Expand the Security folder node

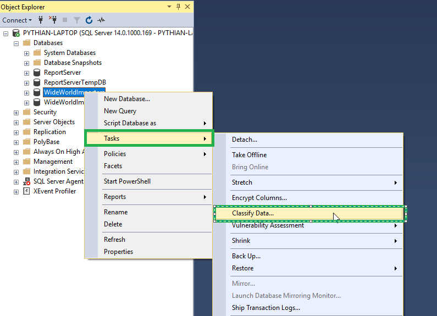point(16,112)
